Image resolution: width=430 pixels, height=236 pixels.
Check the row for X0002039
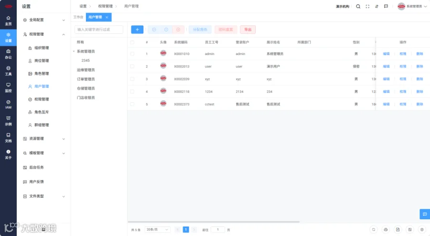point(132,79)
